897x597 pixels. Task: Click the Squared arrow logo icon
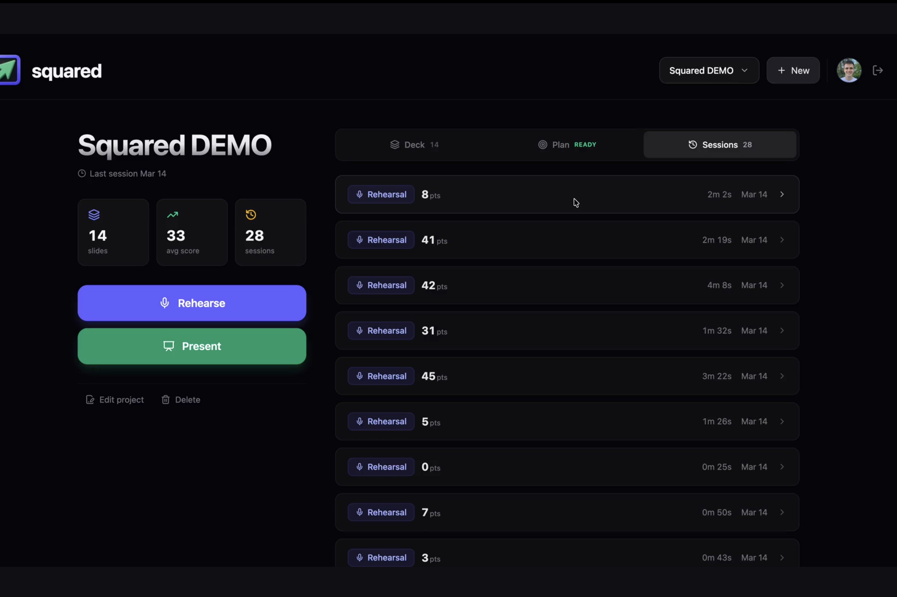tap(9, 70)
